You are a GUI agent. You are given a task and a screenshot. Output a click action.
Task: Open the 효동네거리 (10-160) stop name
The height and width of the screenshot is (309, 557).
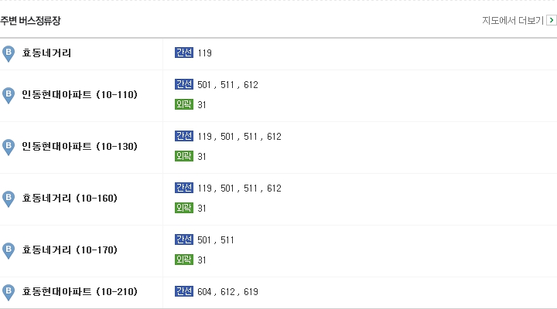coord(70,198)
